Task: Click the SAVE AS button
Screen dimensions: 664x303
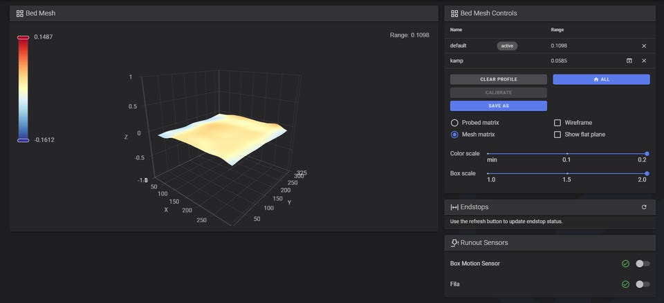Action: [x=499, y=106]
